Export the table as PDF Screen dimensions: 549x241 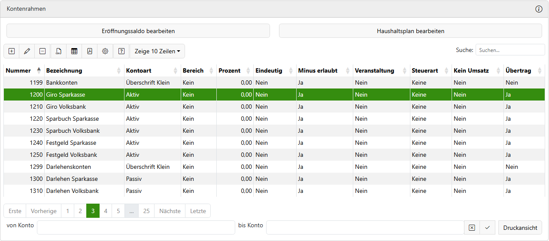90,51
